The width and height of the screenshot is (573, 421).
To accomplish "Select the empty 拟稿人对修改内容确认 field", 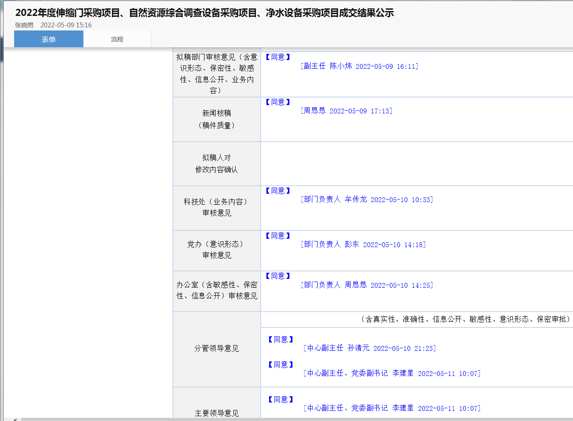I will click(416, 164).
